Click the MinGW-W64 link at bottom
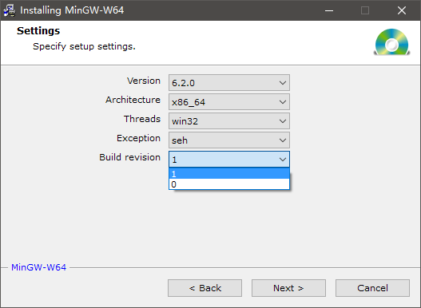The width and height of the screenshot is (421, 308). pos(38,267)
